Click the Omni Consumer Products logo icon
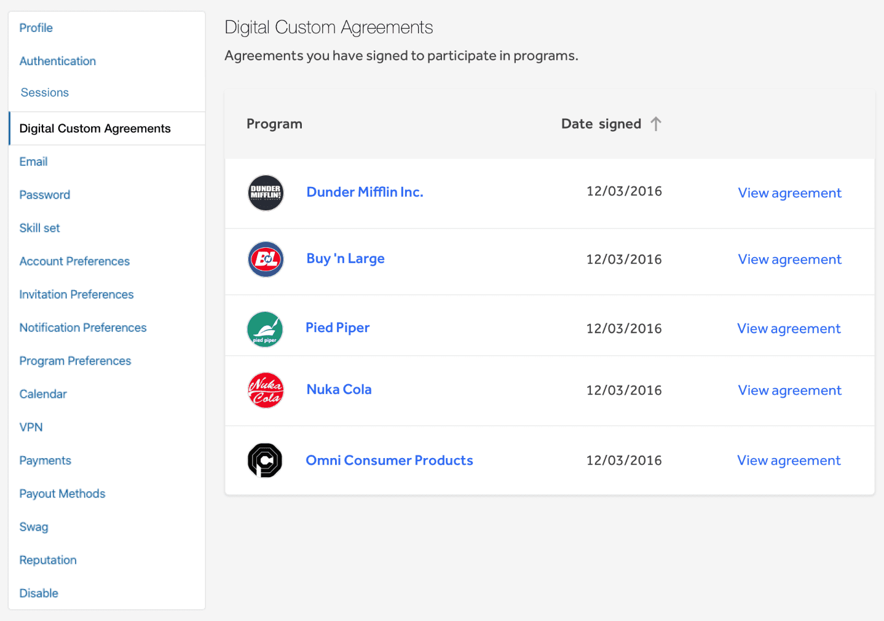Image resolution: width=884 pixels, height=621 pixels. [265, 461]
